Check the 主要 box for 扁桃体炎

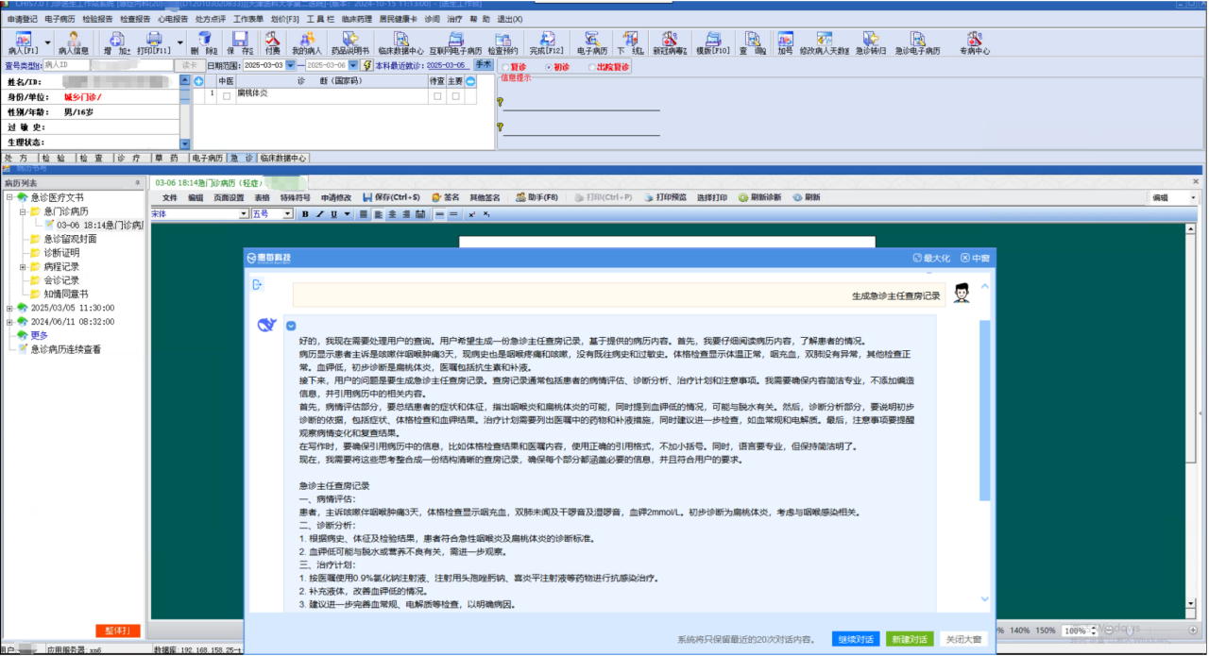pos(455,95)
